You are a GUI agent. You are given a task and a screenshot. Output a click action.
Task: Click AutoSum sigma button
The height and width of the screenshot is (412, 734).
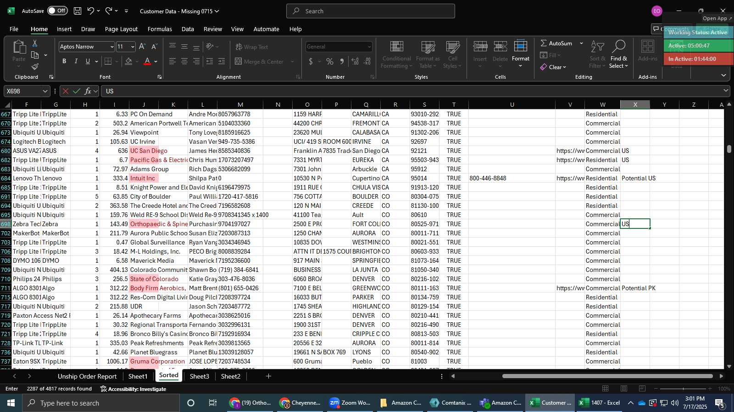[556, 43]
